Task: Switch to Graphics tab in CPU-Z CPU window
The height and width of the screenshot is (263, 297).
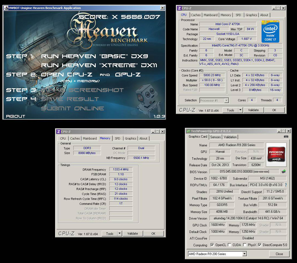Action: pyautogui.click(x=251, y=15)
